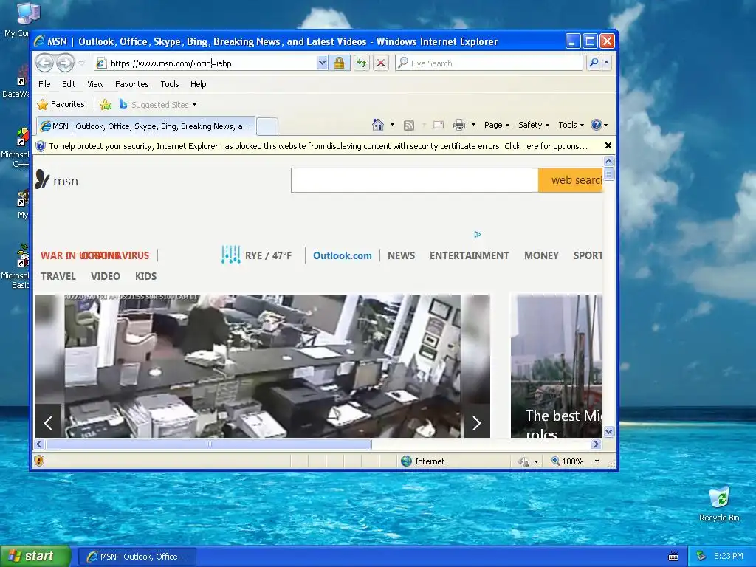Image resolution: width=756 pixels, height=567 pixels.
Task: Open the TRAVEL section link
Action: (58, 276)
